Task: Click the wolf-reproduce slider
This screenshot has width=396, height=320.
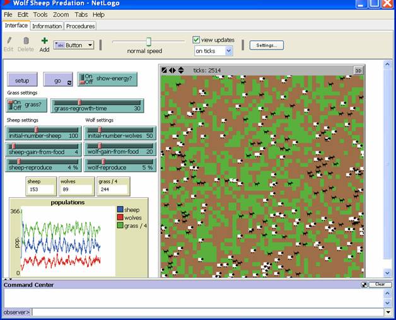Action: [x=120, y=165]
